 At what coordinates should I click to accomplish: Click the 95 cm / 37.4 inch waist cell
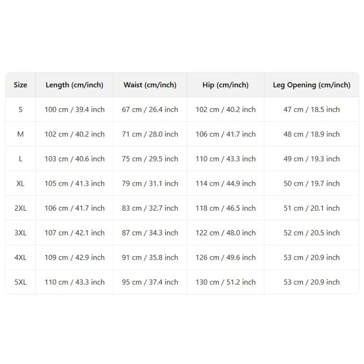(x=150, y=282)
